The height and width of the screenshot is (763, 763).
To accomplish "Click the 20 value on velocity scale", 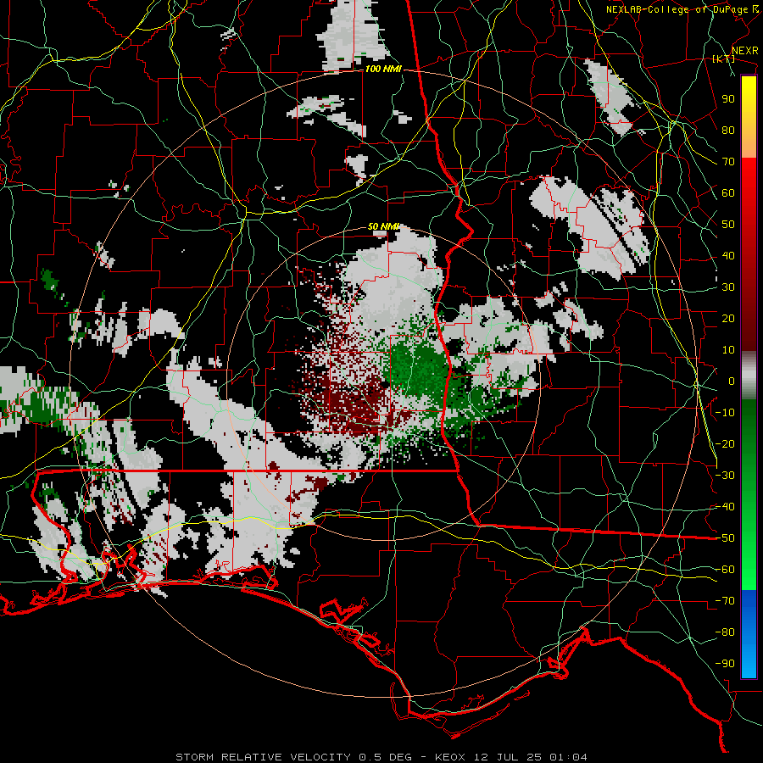I will tap(728, 319).
